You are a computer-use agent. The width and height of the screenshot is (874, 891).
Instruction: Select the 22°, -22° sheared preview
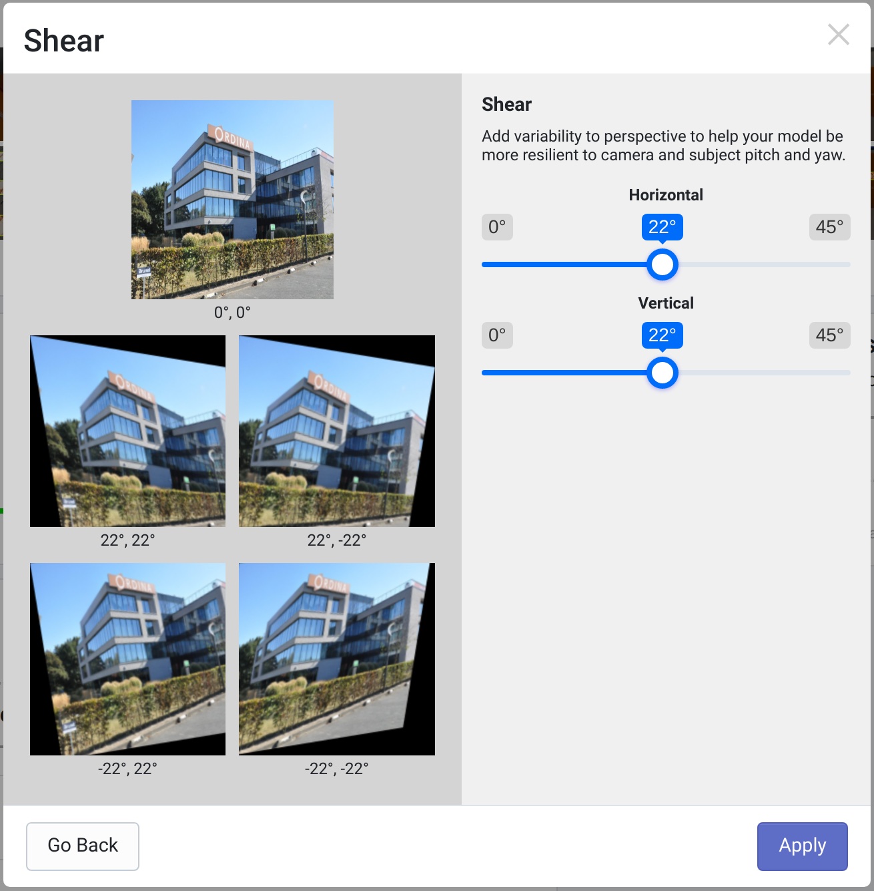pos(337,431)
